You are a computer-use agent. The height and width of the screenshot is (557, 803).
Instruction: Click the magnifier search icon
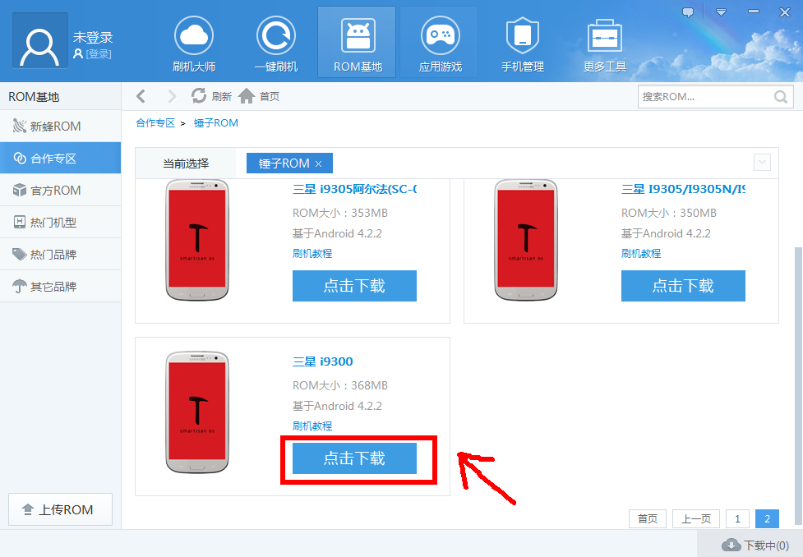[780, 97]
